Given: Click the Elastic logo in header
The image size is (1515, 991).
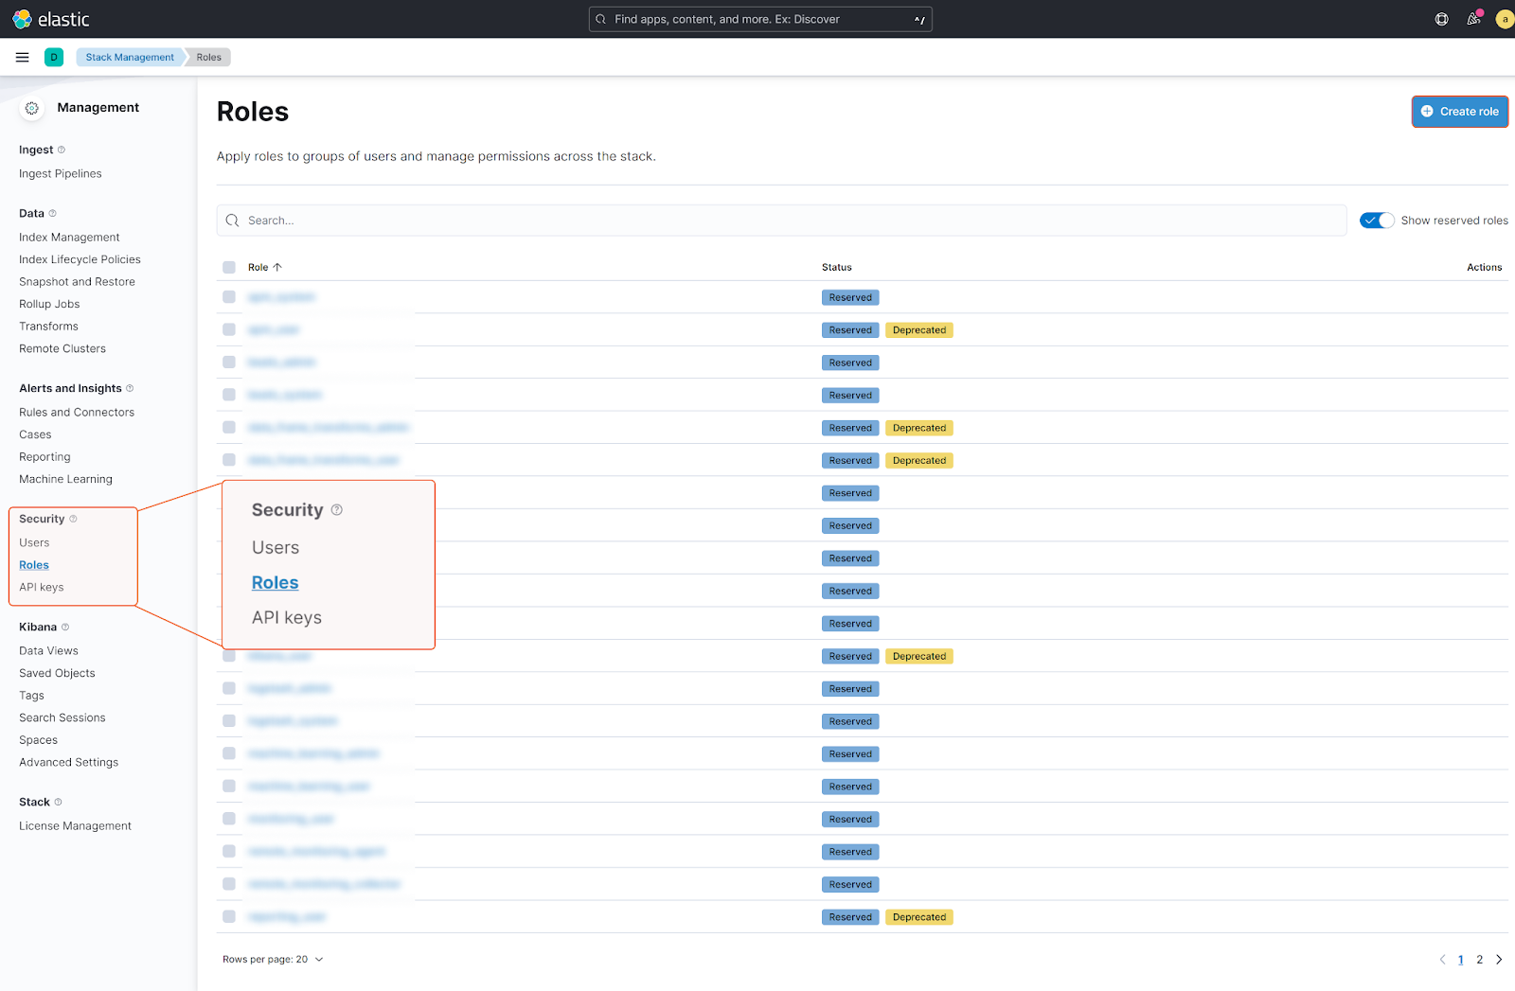Looking at the screenshot, I should pyautogui.click(x=50, y=19).
